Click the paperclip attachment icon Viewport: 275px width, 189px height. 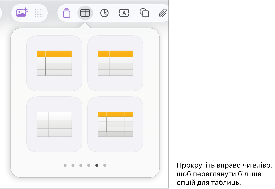point(163,13)
